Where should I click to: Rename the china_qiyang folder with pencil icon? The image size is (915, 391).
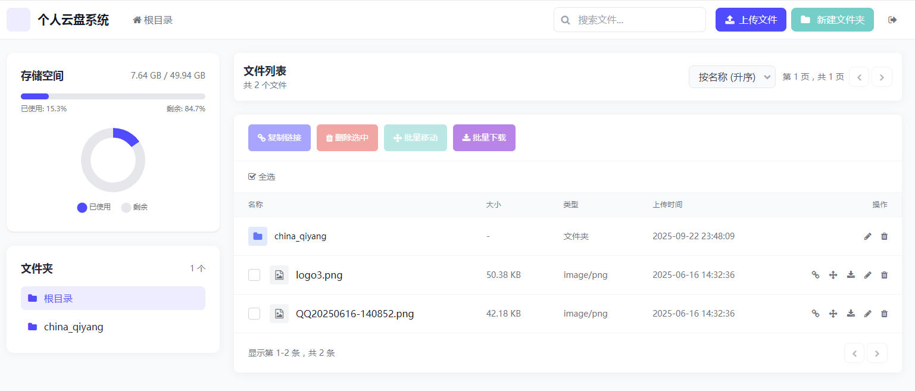(x=867, y=236)
